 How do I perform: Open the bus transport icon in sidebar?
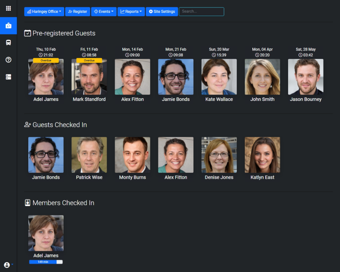coord(8,42)
